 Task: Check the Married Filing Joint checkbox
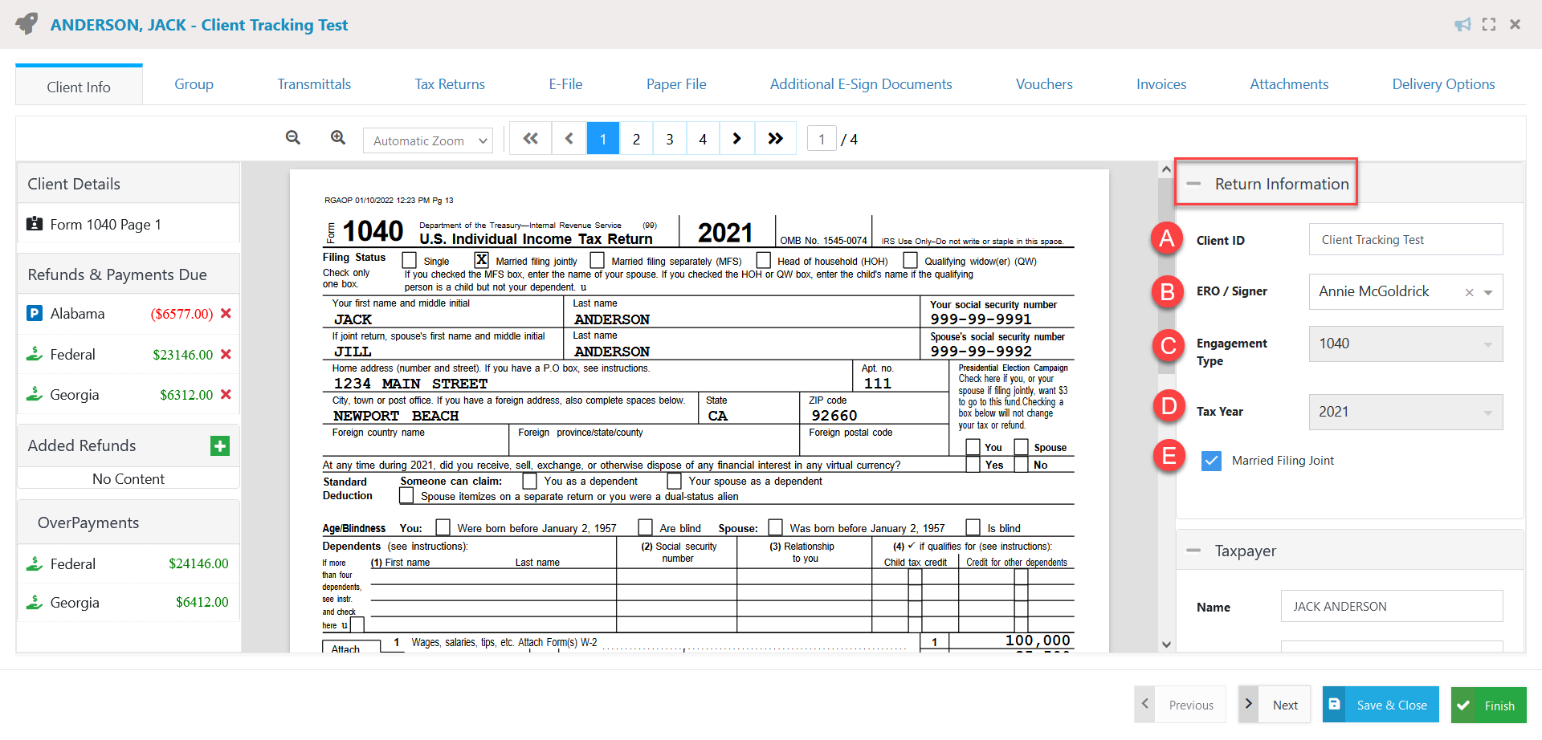pyautogui.click(x=1211, y=460)
